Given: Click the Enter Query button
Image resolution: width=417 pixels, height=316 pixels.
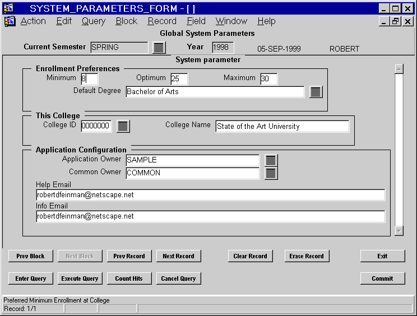Looking at the screenshot, I should [x=31, y=278].
